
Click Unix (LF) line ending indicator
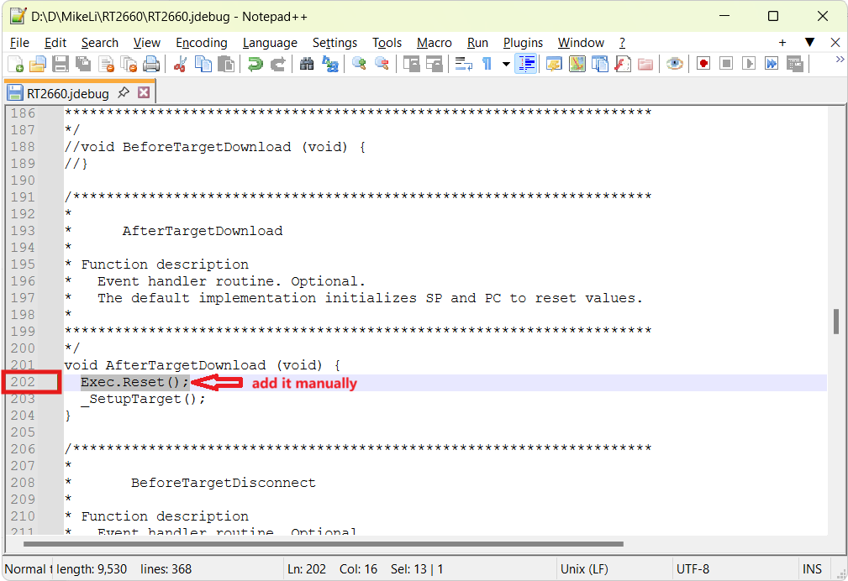tap(584, 569)
